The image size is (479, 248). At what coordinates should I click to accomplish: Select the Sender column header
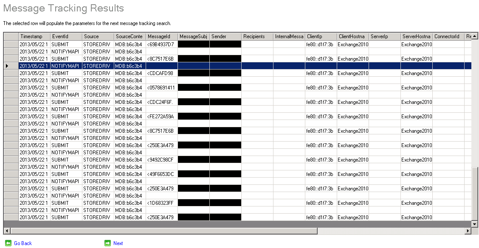coord(225,37)
